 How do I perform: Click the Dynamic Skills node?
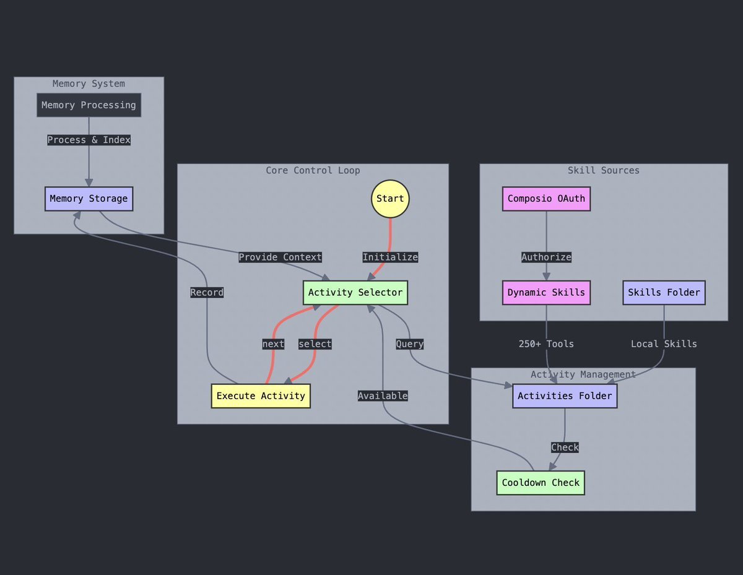pos(545,292)
